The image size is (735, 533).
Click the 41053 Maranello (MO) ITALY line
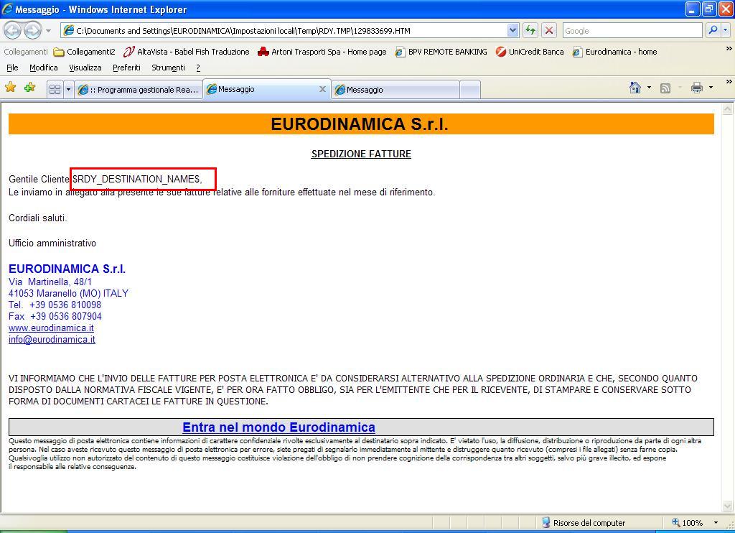pyautogui.click(x=68, y=293)
